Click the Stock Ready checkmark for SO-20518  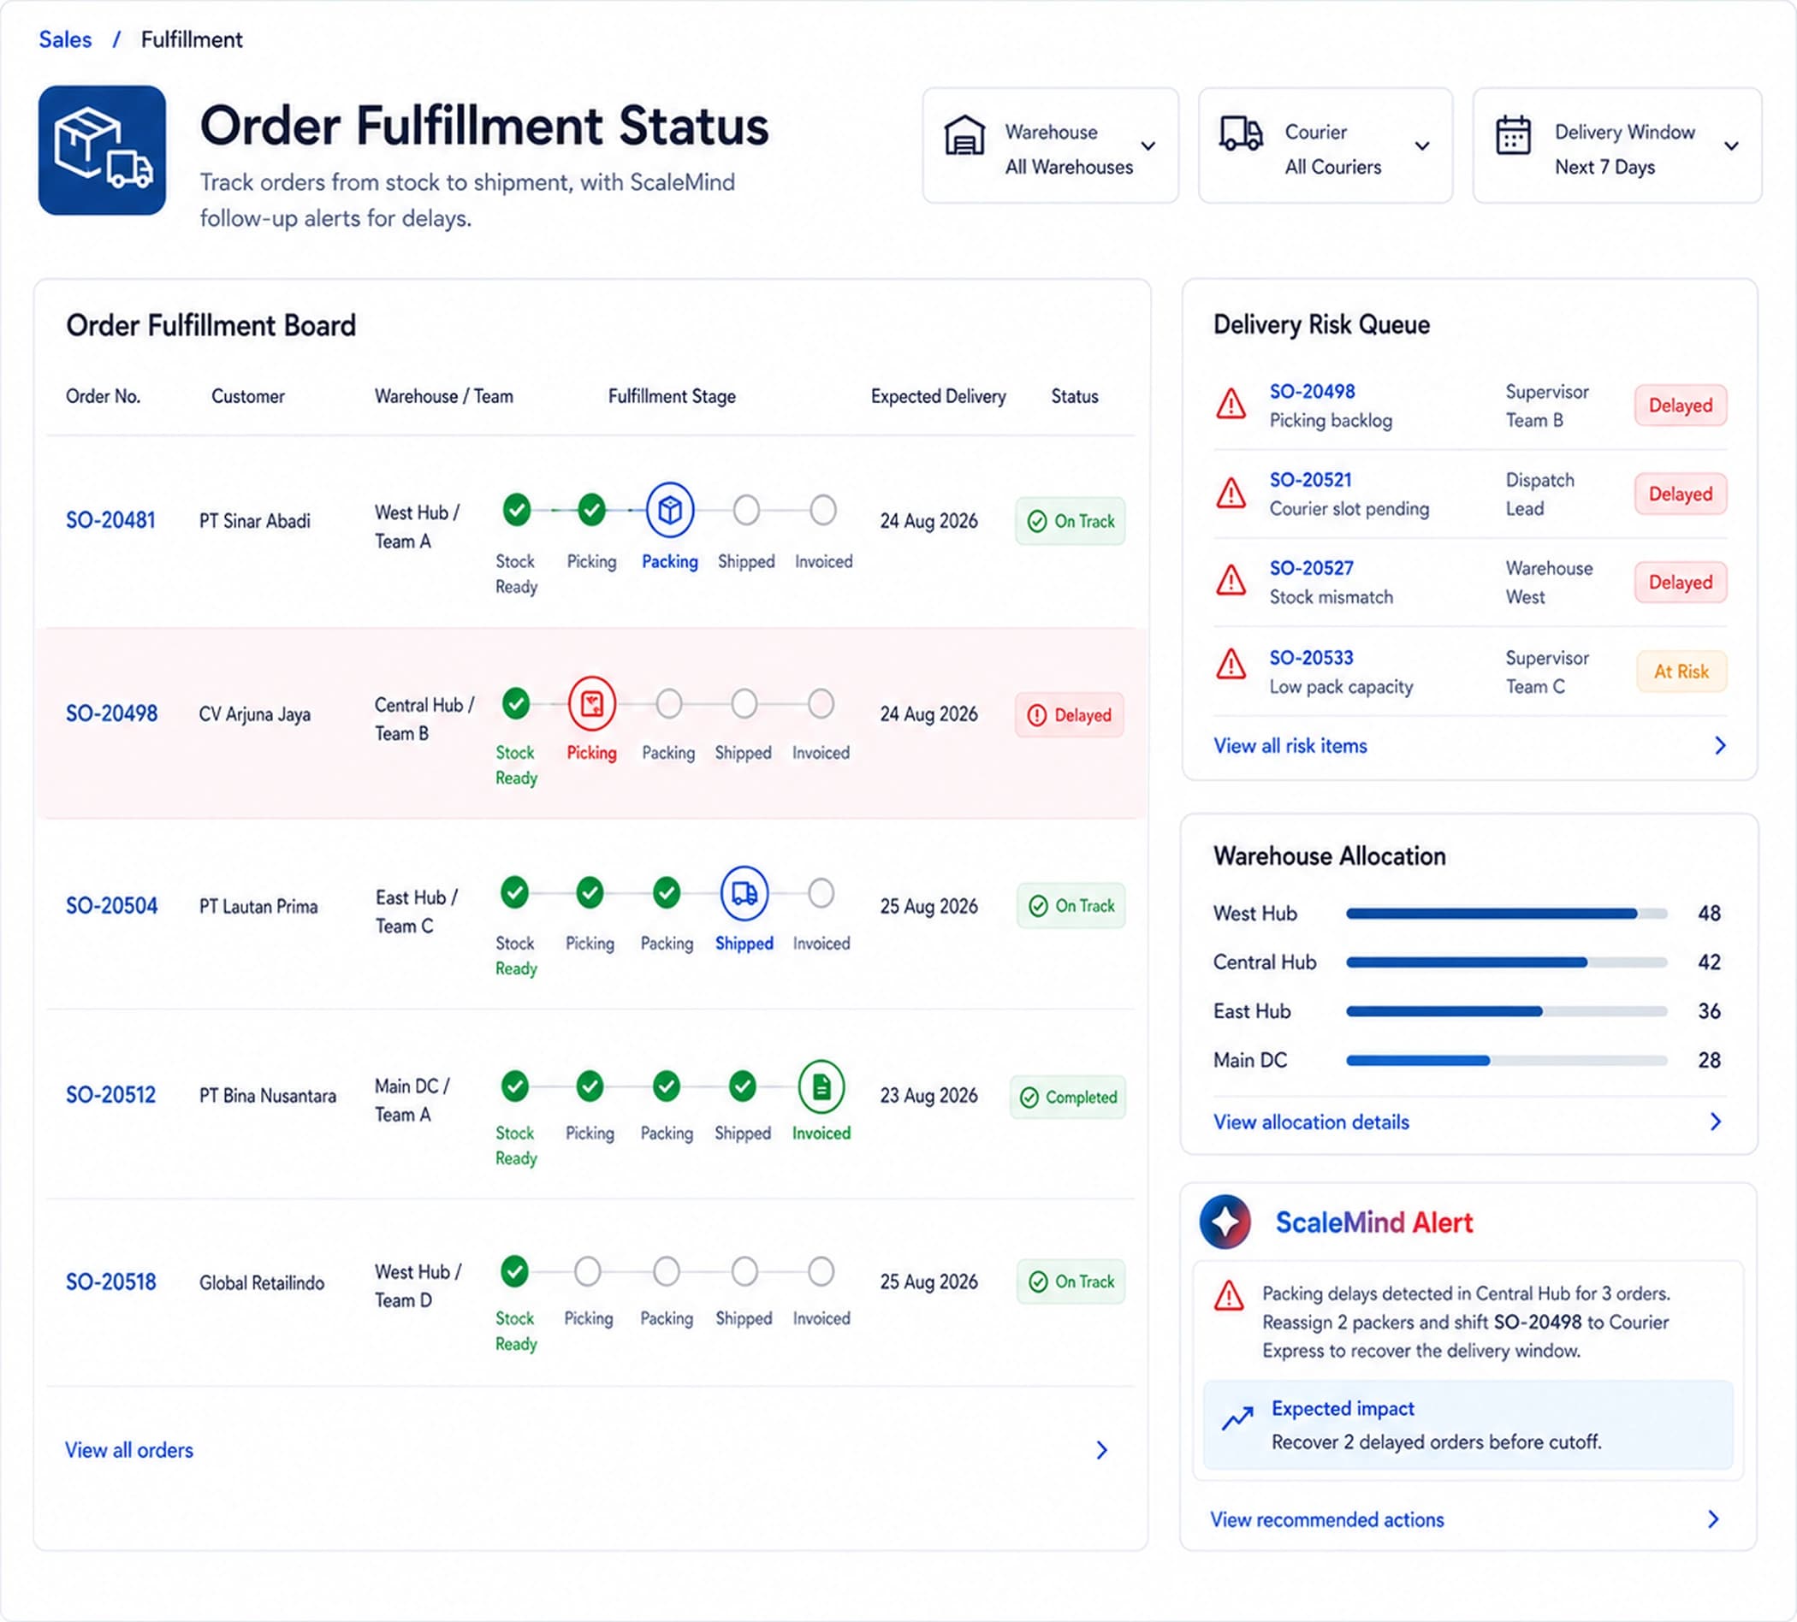tap(514, 1272)
